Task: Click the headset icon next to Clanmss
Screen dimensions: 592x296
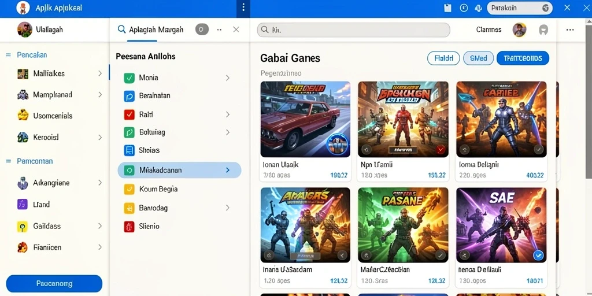Action: coord(543,30)
